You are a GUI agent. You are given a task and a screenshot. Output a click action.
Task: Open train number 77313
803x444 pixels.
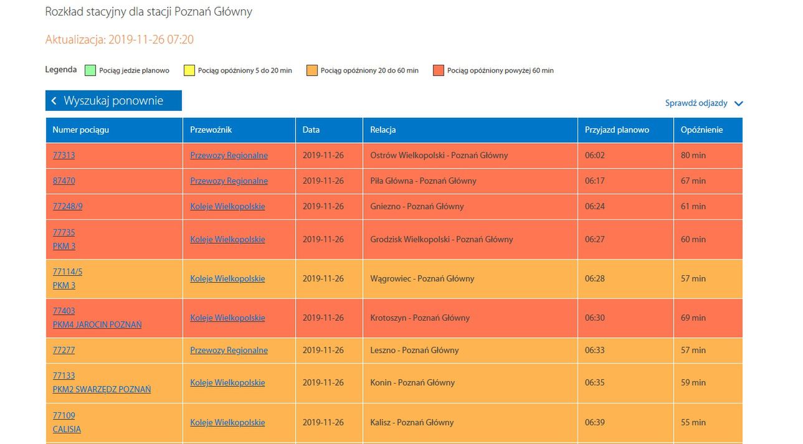[x=64, y=155]
